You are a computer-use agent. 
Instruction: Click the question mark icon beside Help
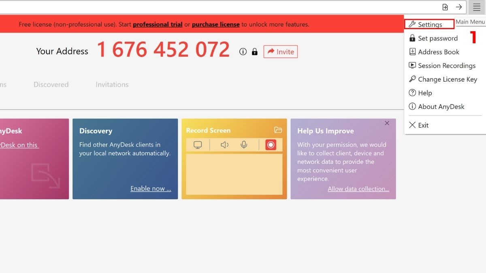point(412,93)
